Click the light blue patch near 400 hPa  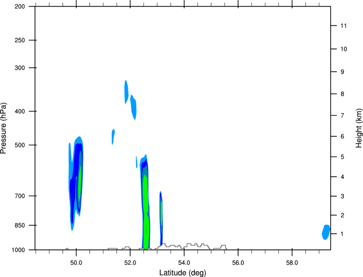[133, 107]
